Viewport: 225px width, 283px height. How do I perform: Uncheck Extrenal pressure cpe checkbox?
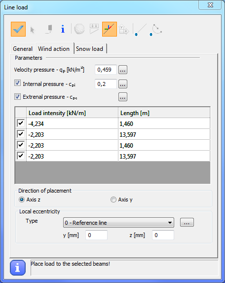coord(17,97)
